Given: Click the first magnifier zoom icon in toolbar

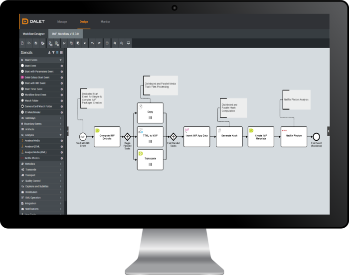Looking at the screenshot, I should pyautogui.click(x=114, y=43).
